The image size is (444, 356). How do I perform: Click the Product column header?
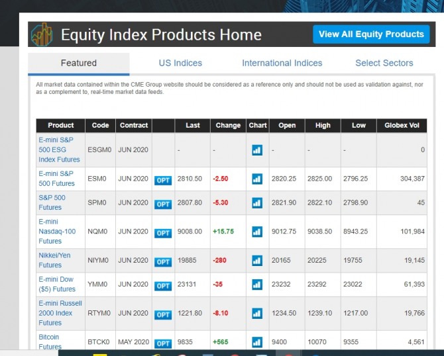(x=60, y=126)
